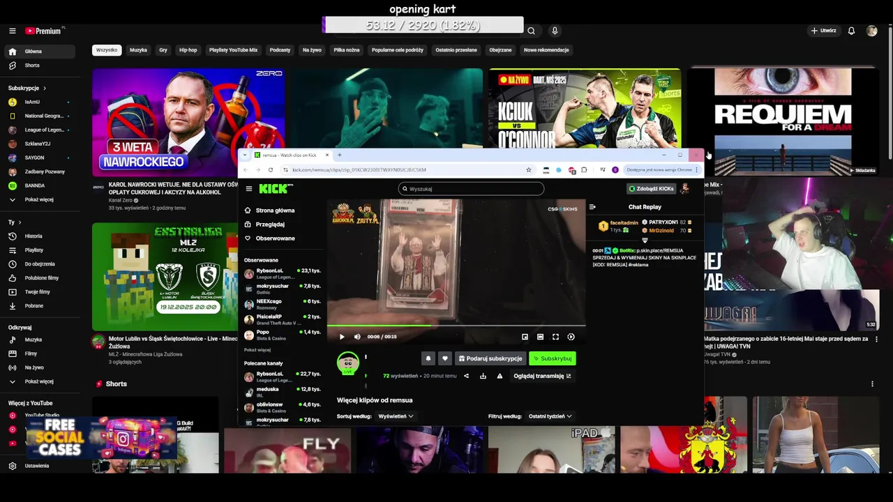Click the remsua channel avatar
This screenshot has height=502, width=893.
coord(348,363)
